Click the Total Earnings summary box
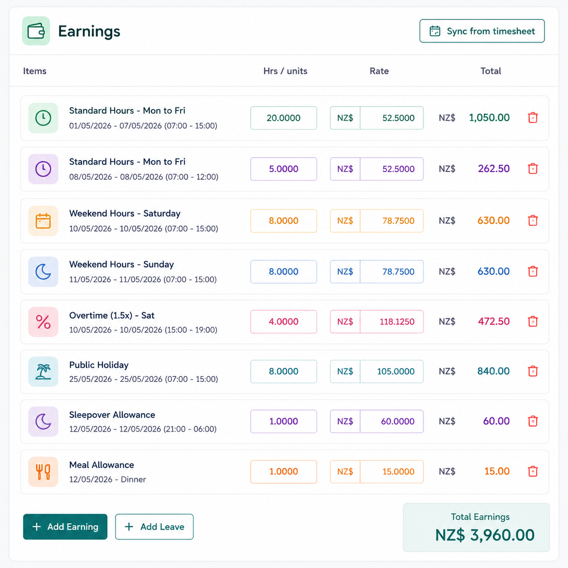Image resolution: width=568 pixels, height=568 pixels. pyautogui.click(x=477, y=527)
